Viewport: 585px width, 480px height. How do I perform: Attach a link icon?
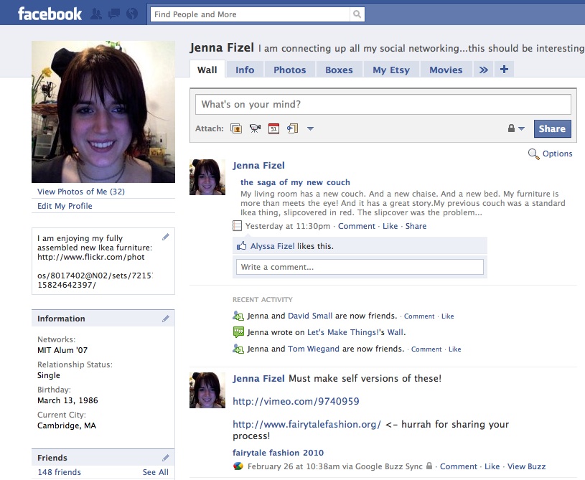tap(293, 128)
